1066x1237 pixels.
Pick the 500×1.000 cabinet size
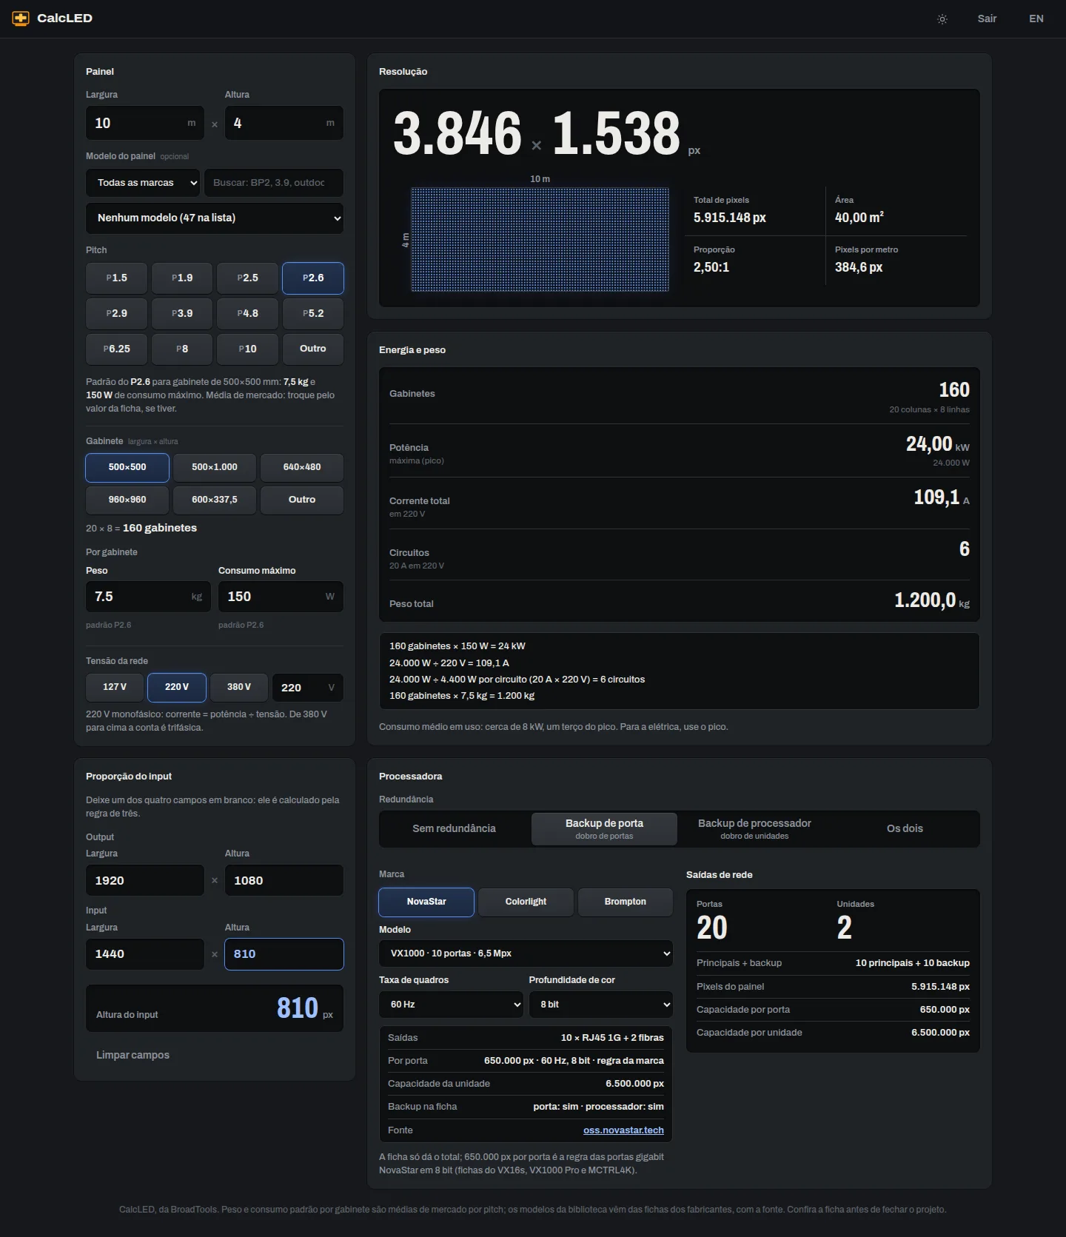pos(215,468)
